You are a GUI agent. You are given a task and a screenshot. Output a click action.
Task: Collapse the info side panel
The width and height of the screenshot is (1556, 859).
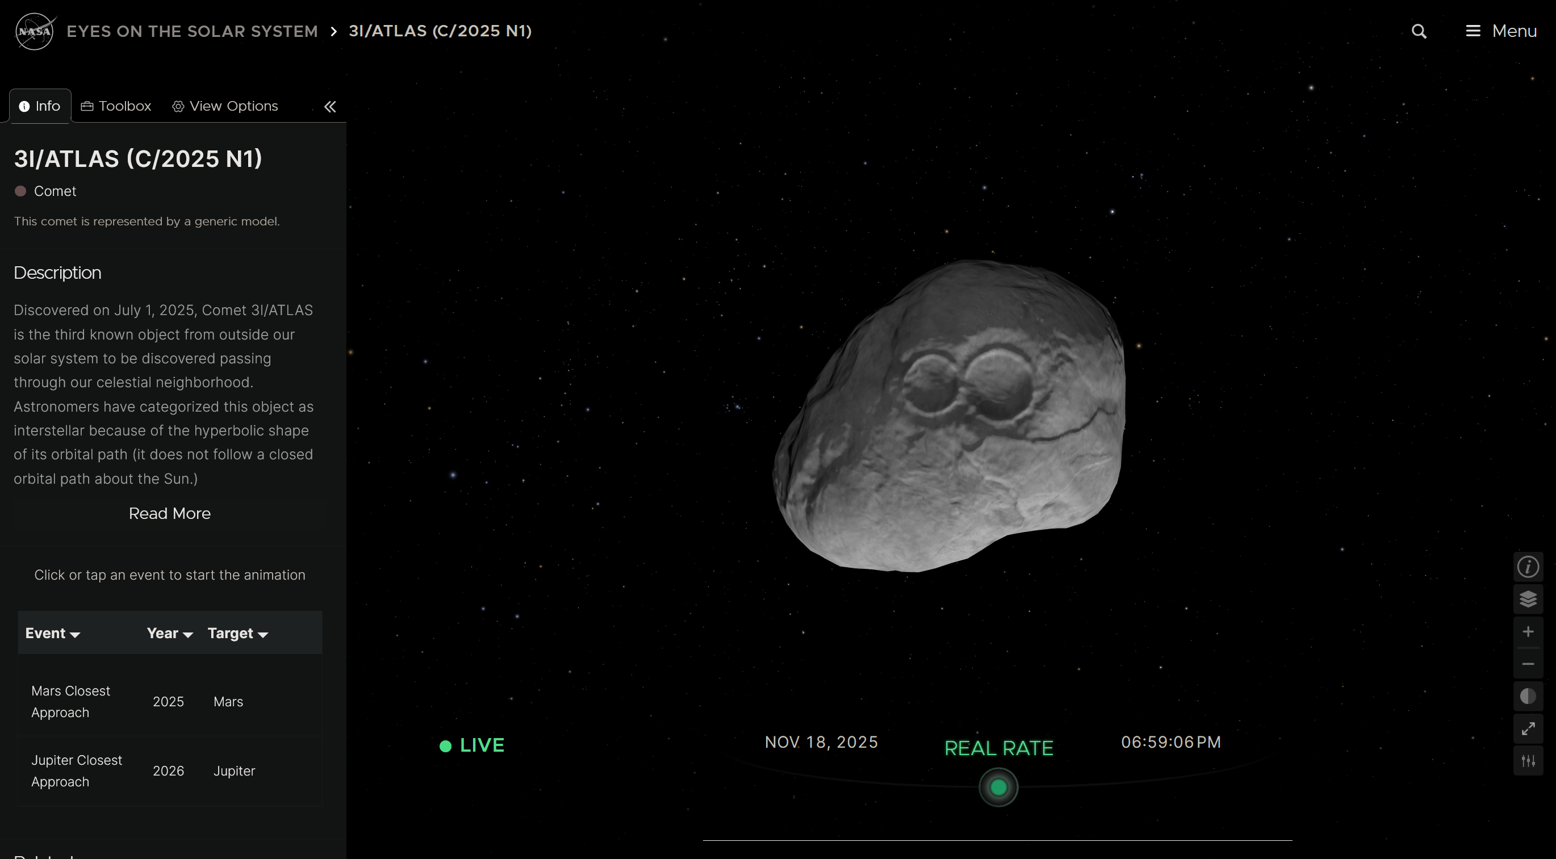click(330, 107)
